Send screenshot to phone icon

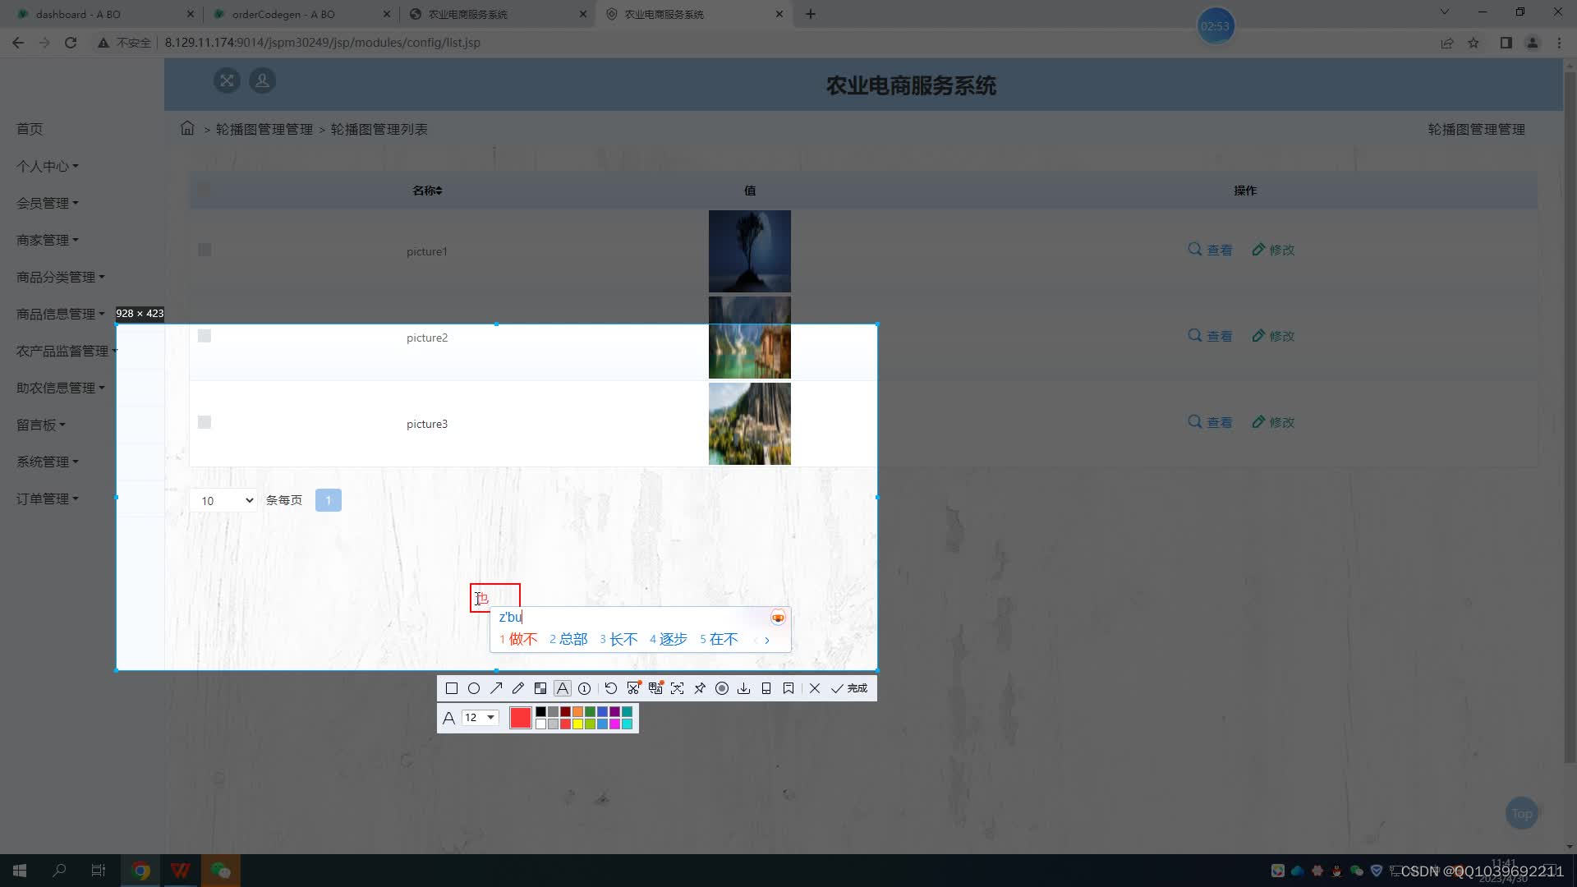click(x=766, y=688)
